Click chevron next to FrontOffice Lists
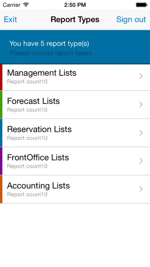The width and height of the screenshot is (150, 267). pyautogui.click(x=141, y=161)
